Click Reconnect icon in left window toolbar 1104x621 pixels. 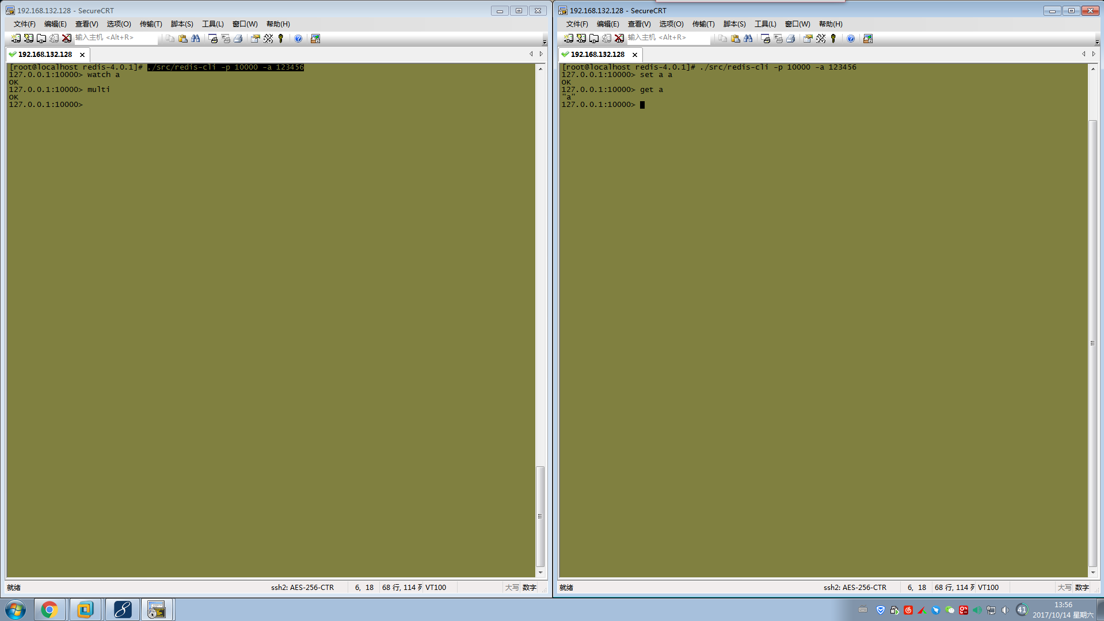54,39
